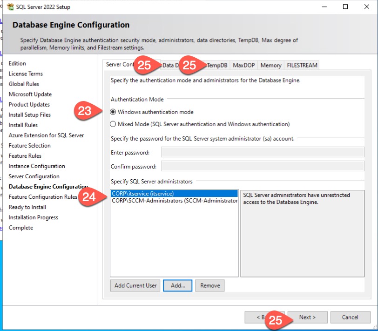Cancel the SQL Server setup
Screen dimensions: 378x331
pos(350,317)
